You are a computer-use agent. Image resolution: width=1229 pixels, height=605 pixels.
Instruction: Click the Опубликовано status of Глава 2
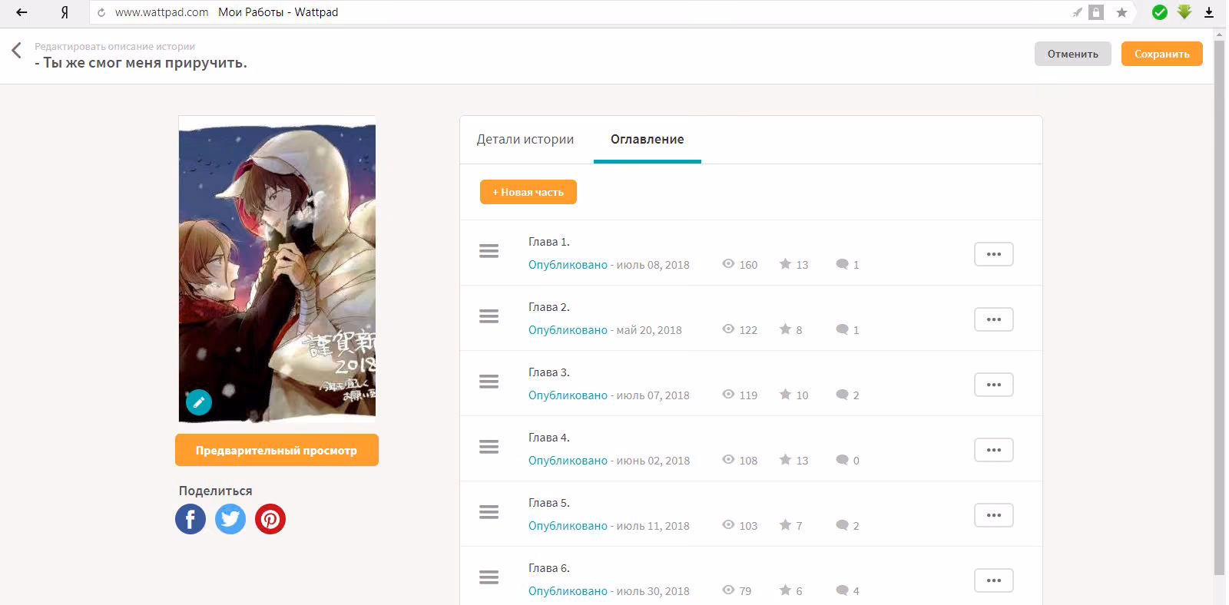[x=568, y=330]
